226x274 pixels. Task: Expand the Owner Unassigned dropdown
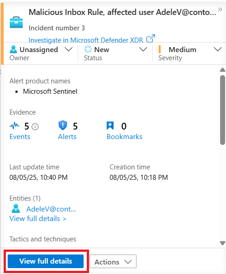click(x=68, y=49)
